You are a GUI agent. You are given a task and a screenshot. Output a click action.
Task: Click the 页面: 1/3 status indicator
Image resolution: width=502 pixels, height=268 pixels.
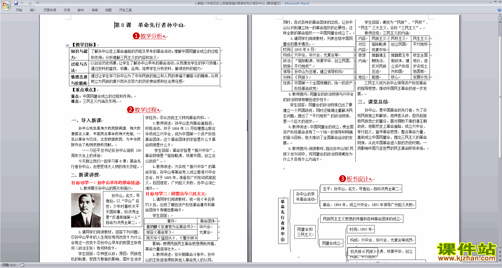(9, 265)
